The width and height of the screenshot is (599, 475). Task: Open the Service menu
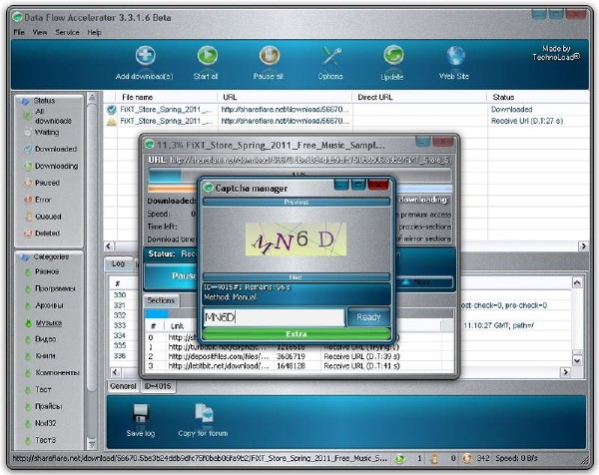(67, 32)
